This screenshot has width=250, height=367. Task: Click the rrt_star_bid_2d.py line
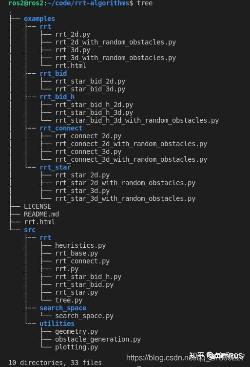[90, 82]
